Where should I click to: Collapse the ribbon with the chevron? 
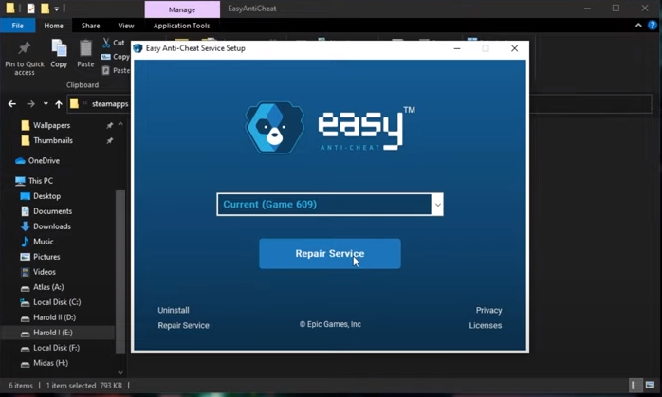pyautogui.click(x=638, y=26)
